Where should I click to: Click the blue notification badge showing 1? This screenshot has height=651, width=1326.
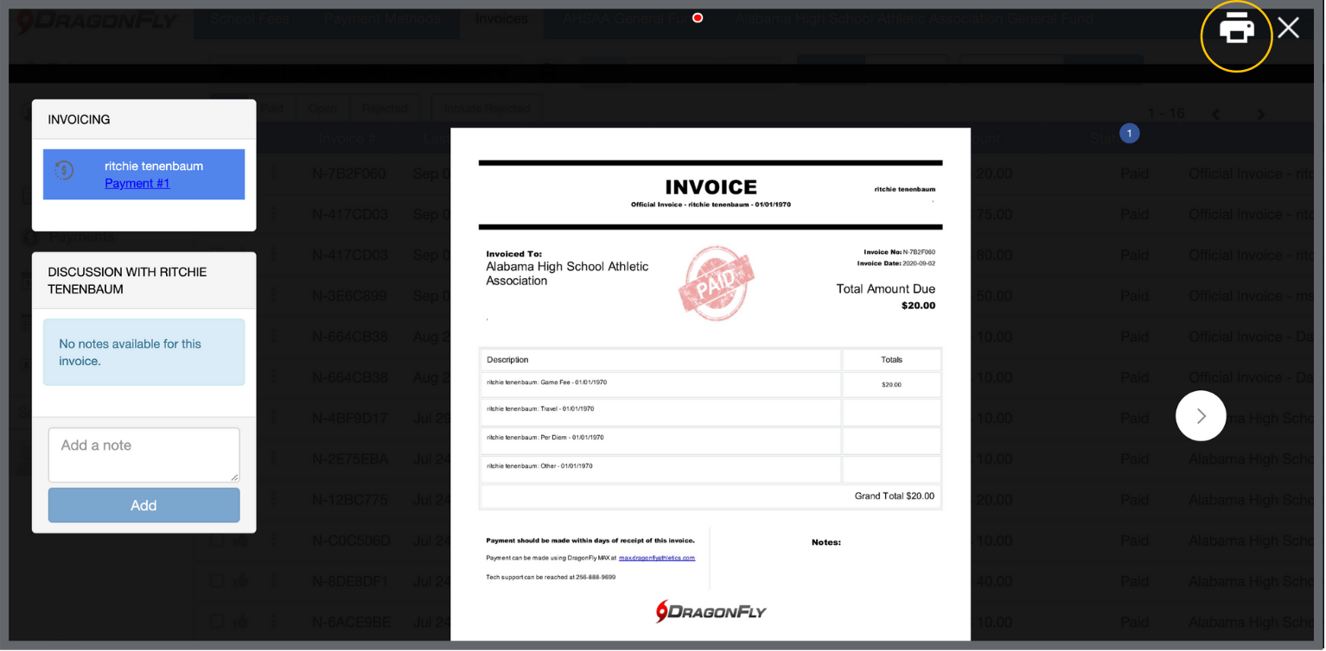[x=1129, y=133]
